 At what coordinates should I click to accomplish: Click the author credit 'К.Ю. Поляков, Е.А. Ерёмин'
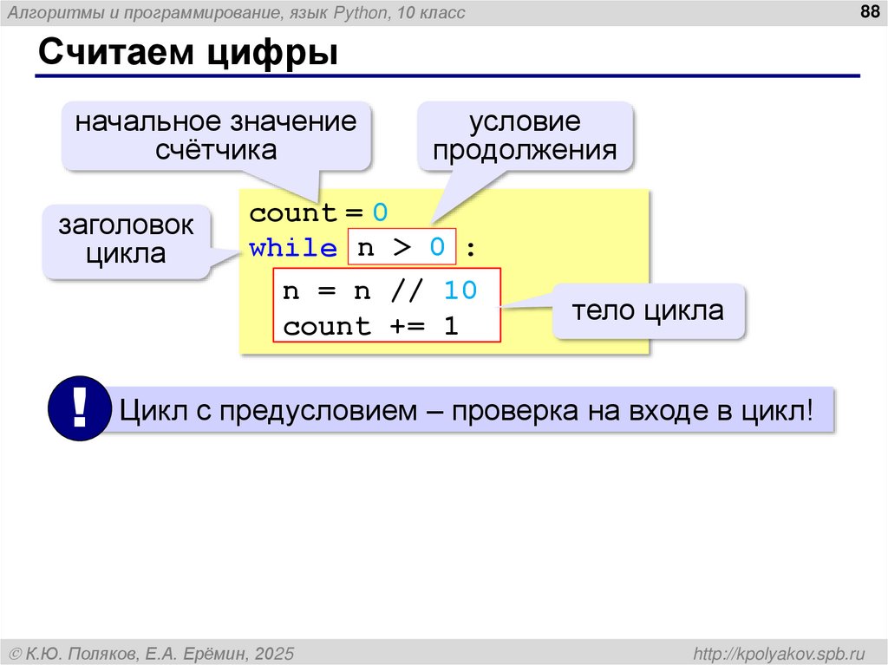point(156,652)
